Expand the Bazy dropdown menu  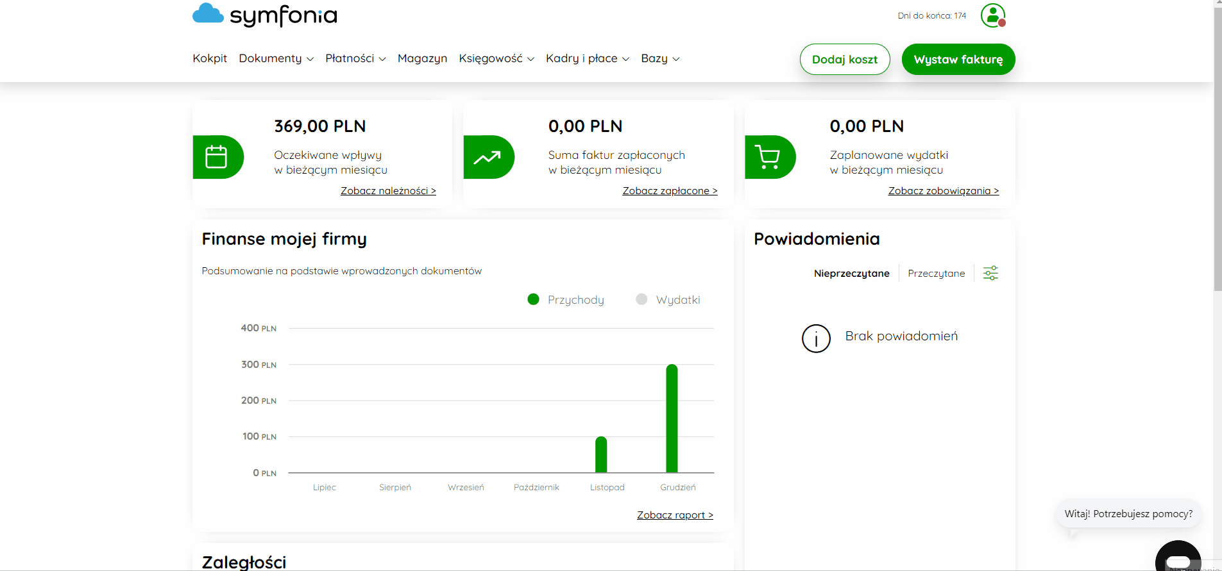[660, 58]
